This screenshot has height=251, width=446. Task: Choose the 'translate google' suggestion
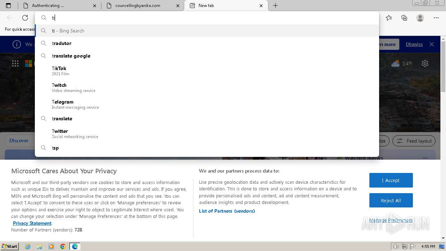click(x=207, y=56)
